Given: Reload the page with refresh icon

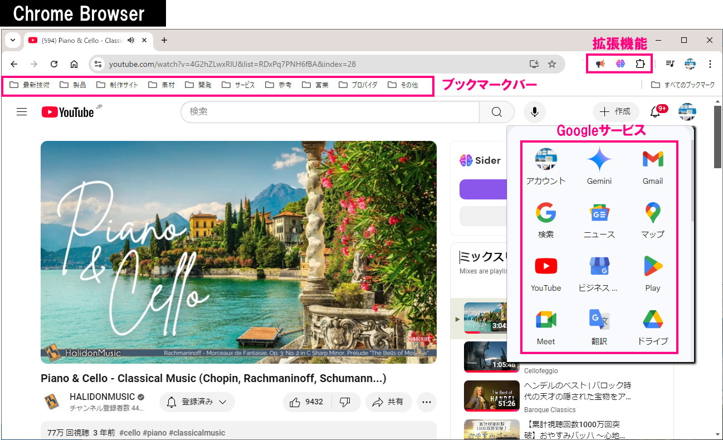Looking at the screenshot, I should 54,64.
